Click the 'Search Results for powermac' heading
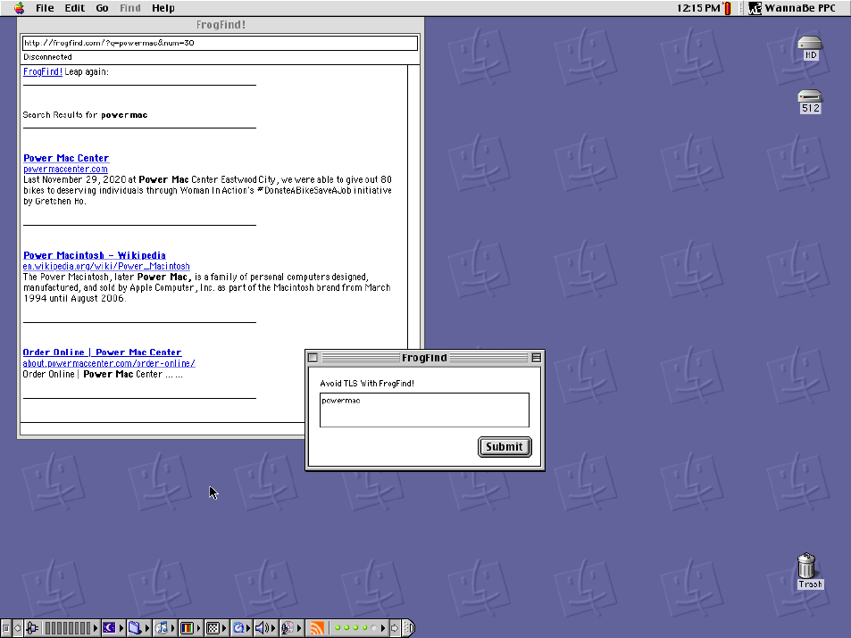This screenshot has height=638, width=851. coord(85,115)
